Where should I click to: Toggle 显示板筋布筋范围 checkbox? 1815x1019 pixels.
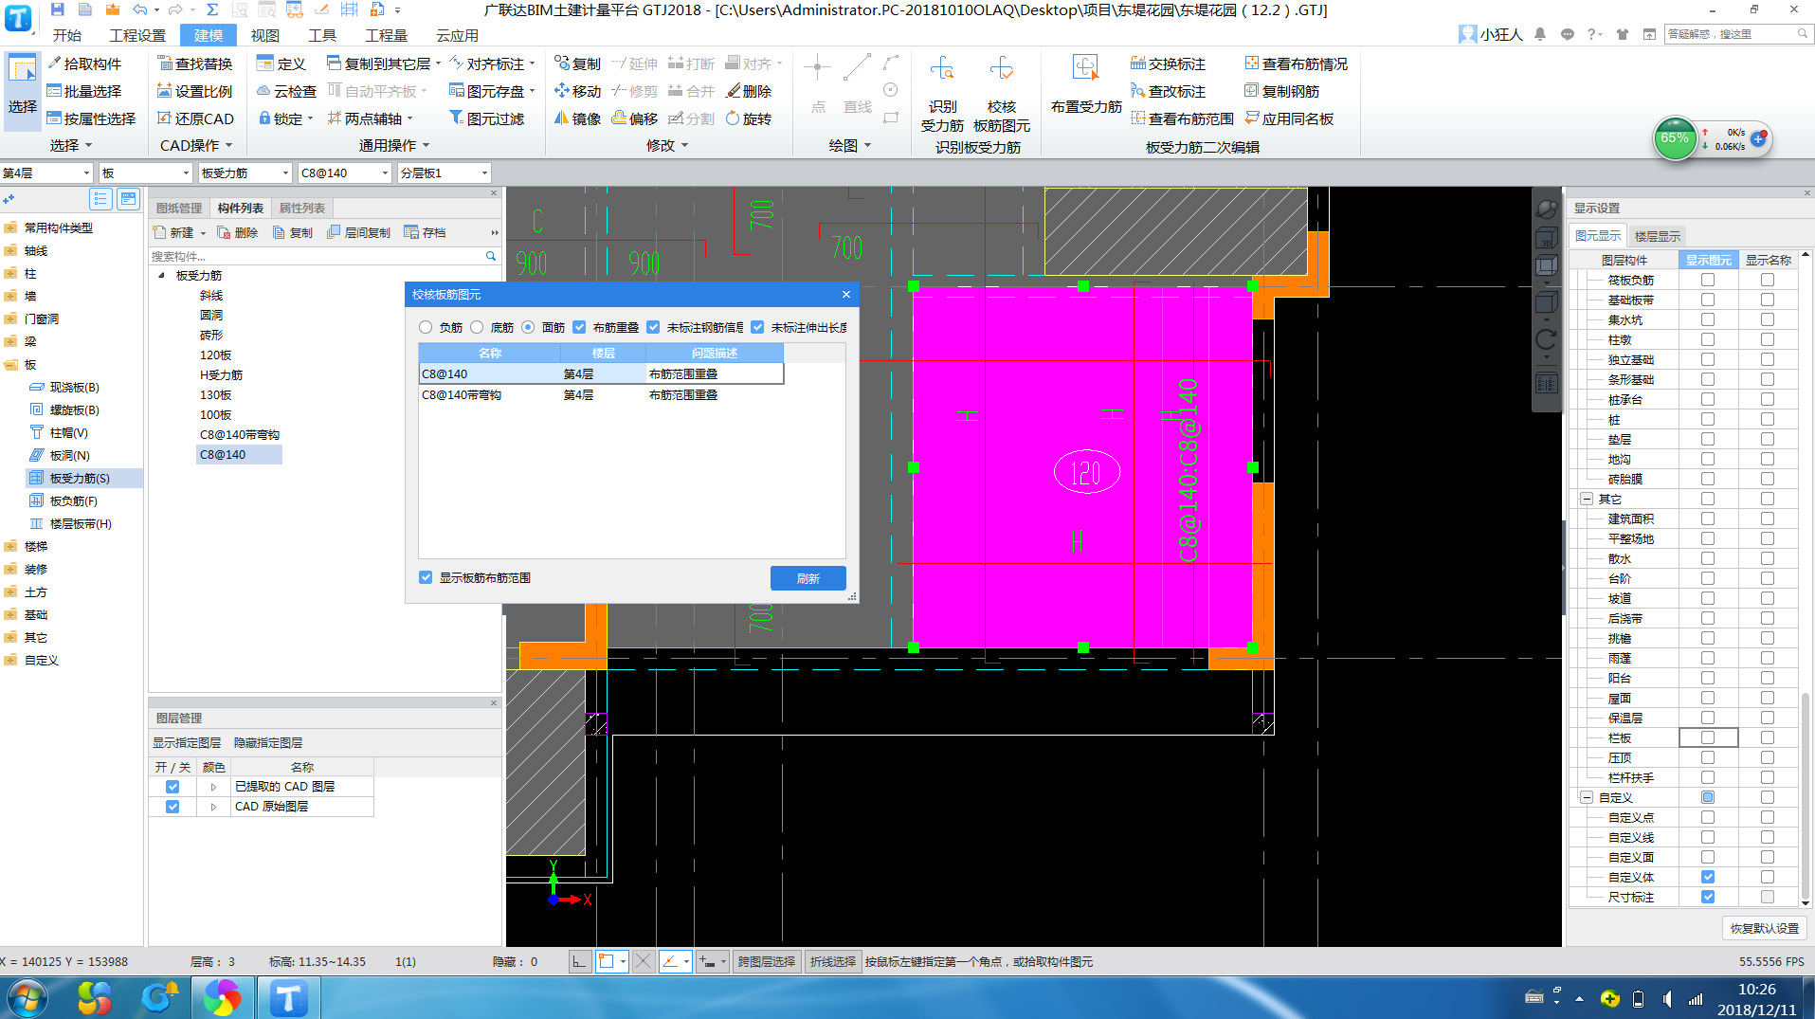pyautogui.click(x=426, y=577)
